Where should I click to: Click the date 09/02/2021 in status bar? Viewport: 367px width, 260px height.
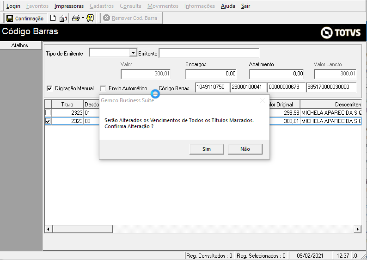click(x=310, y=256)
